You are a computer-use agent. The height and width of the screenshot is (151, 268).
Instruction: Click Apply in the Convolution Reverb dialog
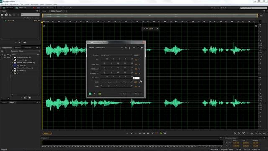[x=125, y=94]
